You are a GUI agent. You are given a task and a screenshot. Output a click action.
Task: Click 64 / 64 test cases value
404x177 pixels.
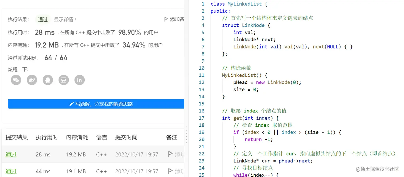[x=56, y=58]
